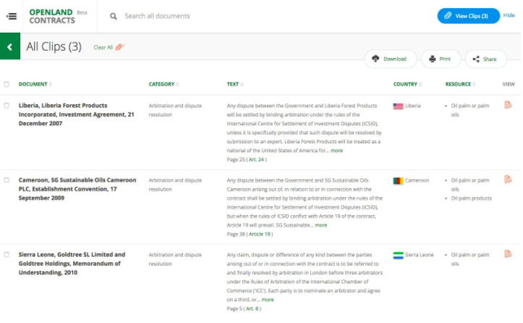Go back using the green arrow button

(x=10, y=46)
